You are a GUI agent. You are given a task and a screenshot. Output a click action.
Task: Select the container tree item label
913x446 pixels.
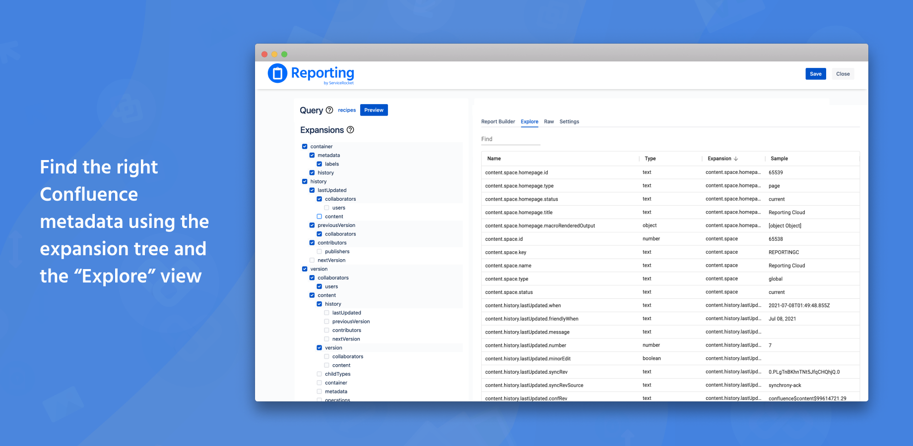click(322, 147)
